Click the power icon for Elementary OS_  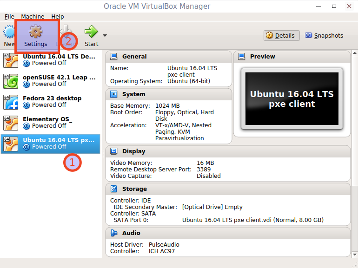(x=26, y=126)
